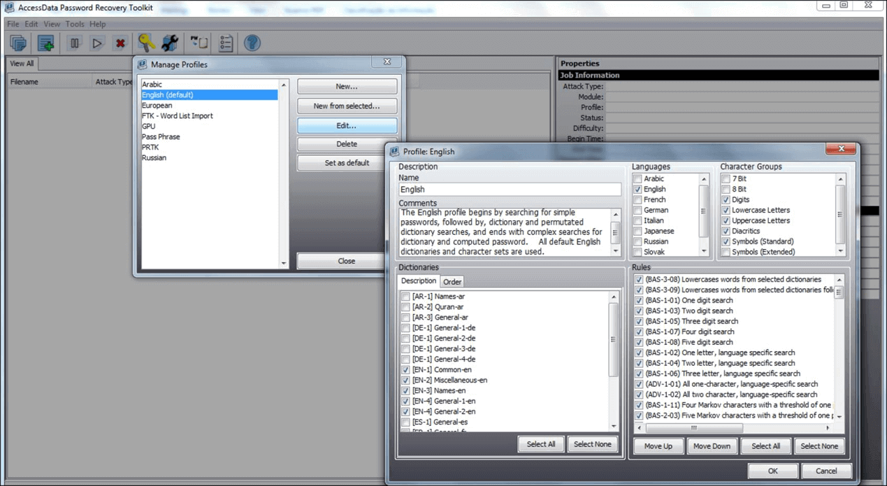Toggle the [EN-1] Common-en dictionary checkbox
The height and width of the screenshot is (486, 887).
pos(405,370)
